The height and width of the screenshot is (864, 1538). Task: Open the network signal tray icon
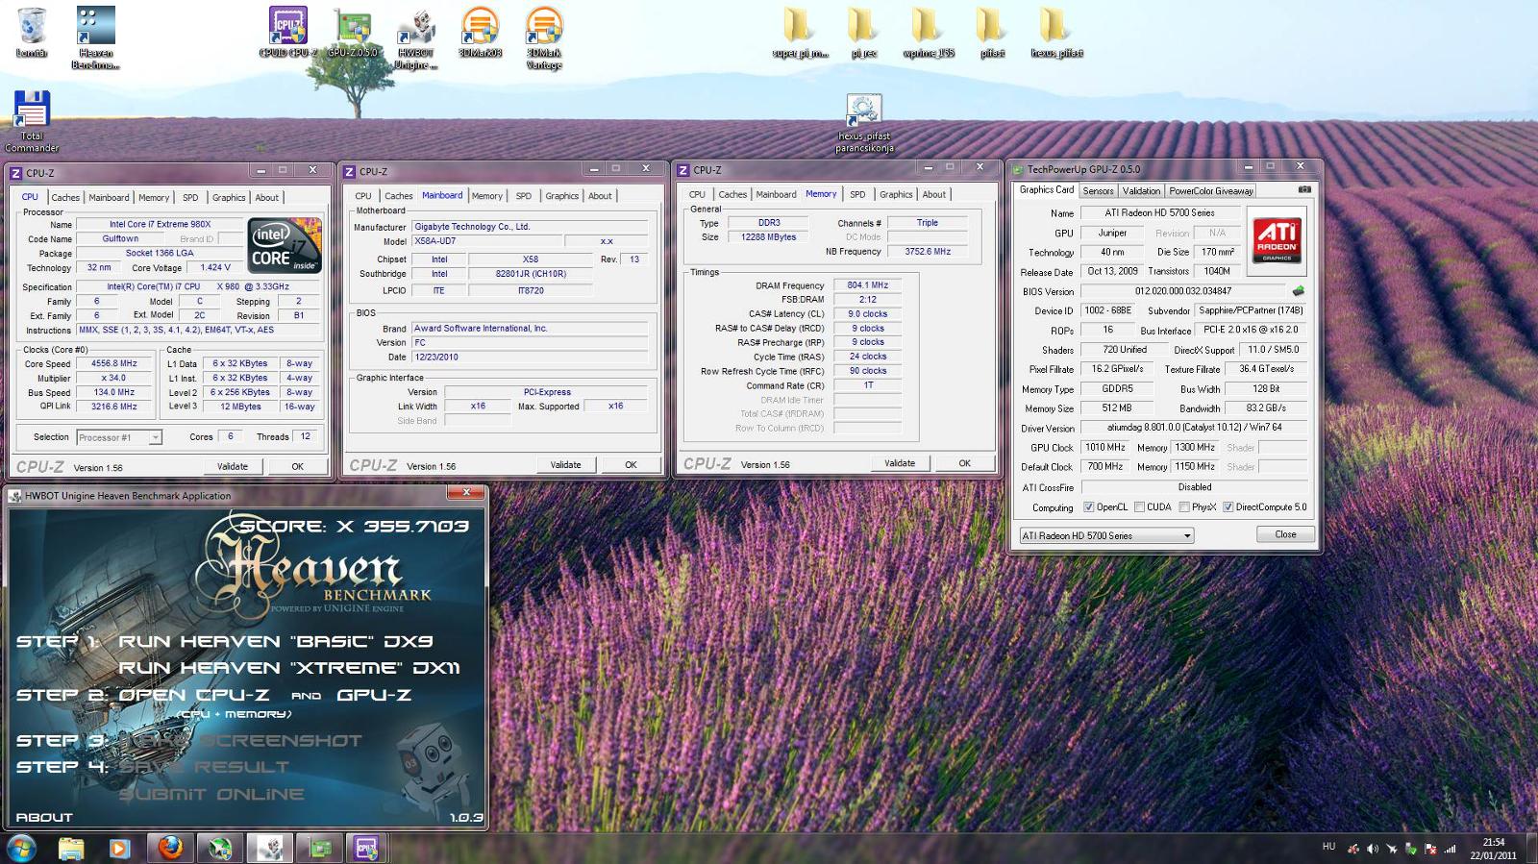[1450, 849]
